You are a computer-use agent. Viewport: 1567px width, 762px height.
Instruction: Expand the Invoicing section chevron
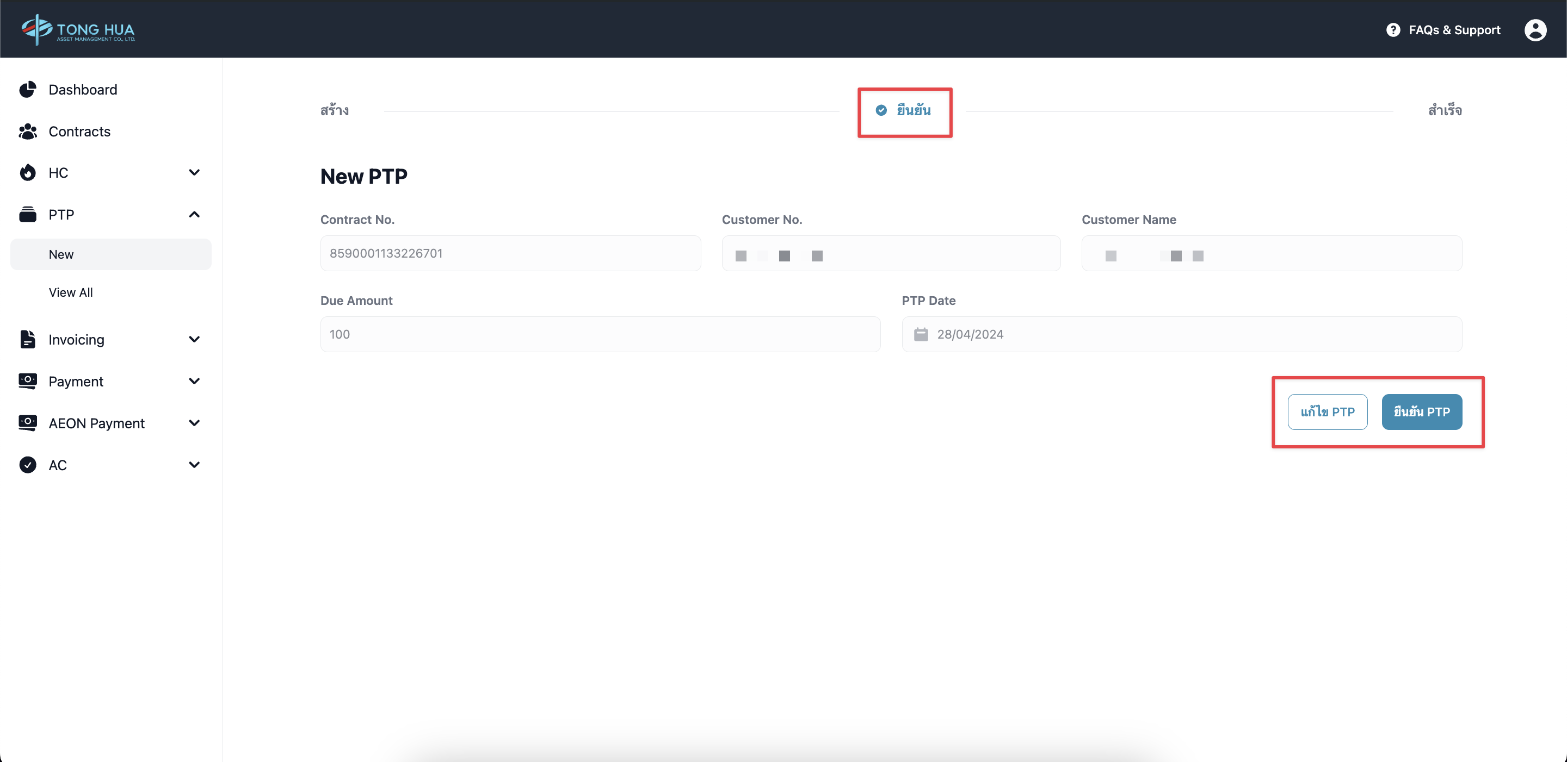pos(194,340)
